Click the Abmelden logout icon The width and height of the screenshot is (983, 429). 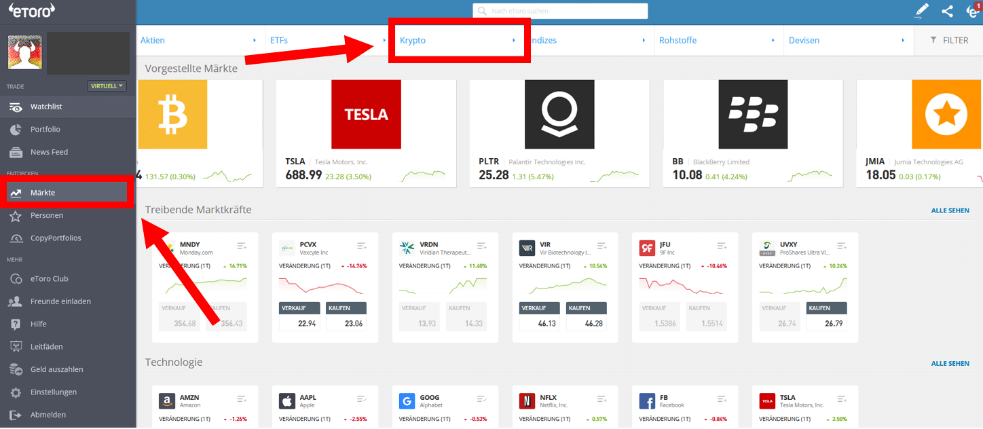(16, 415)
